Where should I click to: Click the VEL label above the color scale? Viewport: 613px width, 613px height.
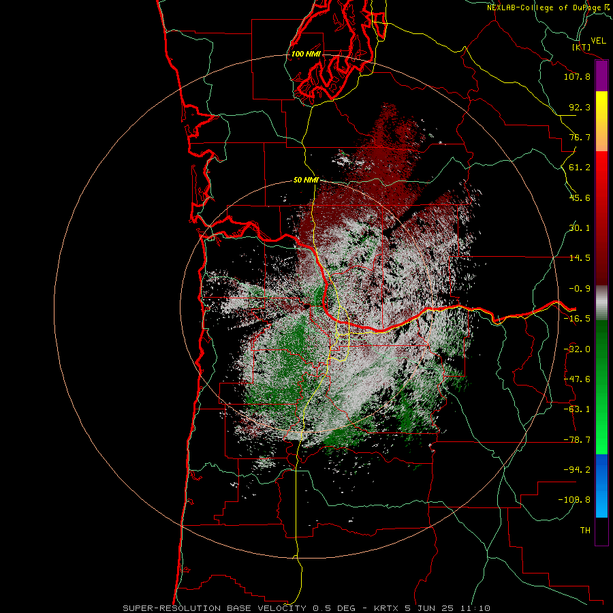pyautogui.click(x=598, y=41)
